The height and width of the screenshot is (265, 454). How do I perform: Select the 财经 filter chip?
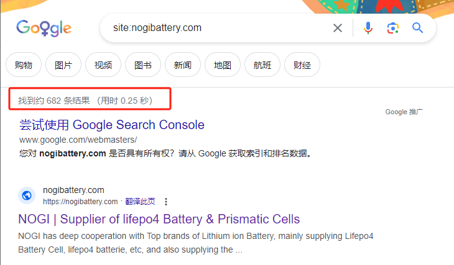(x=302, y=65)
